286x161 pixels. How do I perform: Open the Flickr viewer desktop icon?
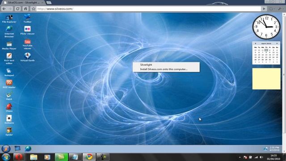pos(27,30)
